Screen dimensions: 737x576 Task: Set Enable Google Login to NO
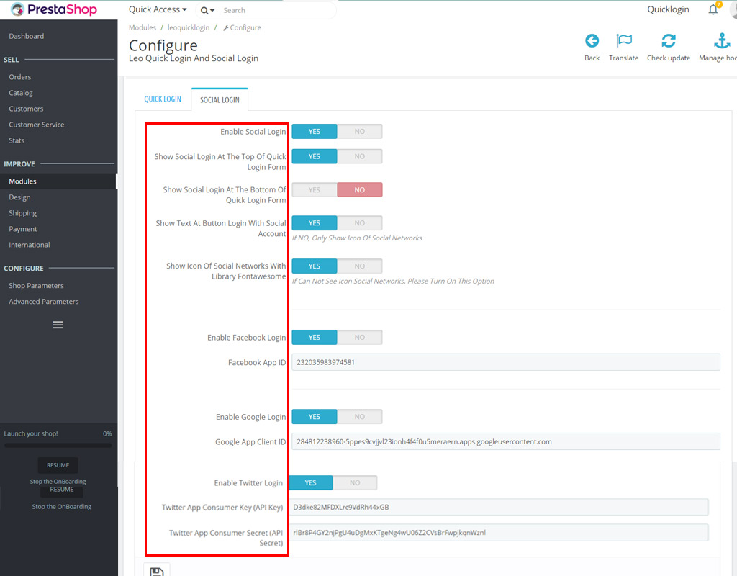360,417
